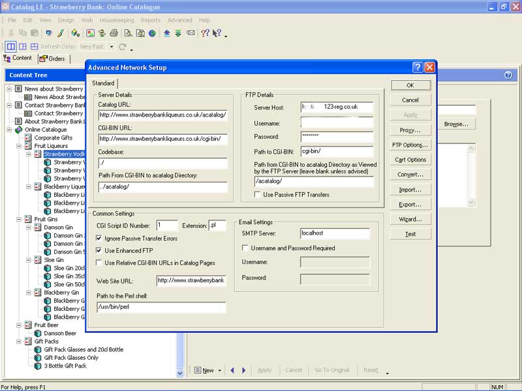
Task: Click the print icon in the toolbar
Action: click(x=114, y=33)
